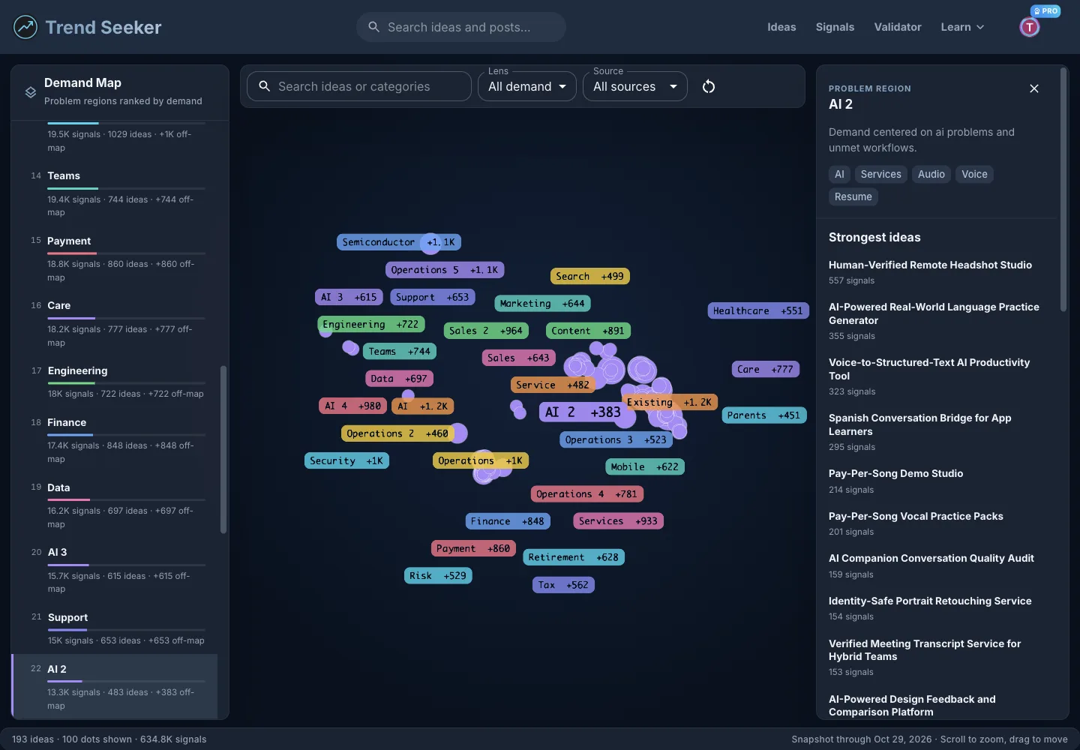The height and width of the screenshot is (750, 1080).
Task: Open the Lens All demand dropdown
Action: coord(527,86)
